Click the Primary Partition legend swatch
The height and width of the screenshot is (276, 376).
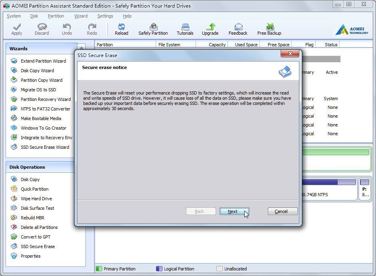(x=99, y=268)
